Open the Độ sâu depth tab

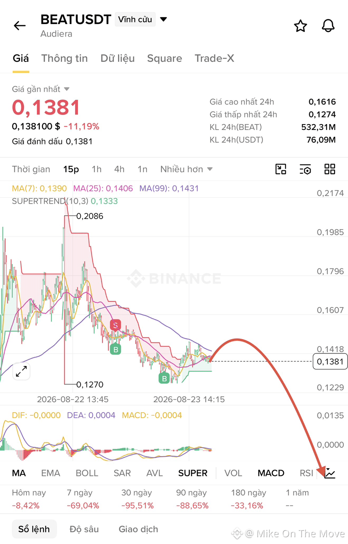point(84,529)
